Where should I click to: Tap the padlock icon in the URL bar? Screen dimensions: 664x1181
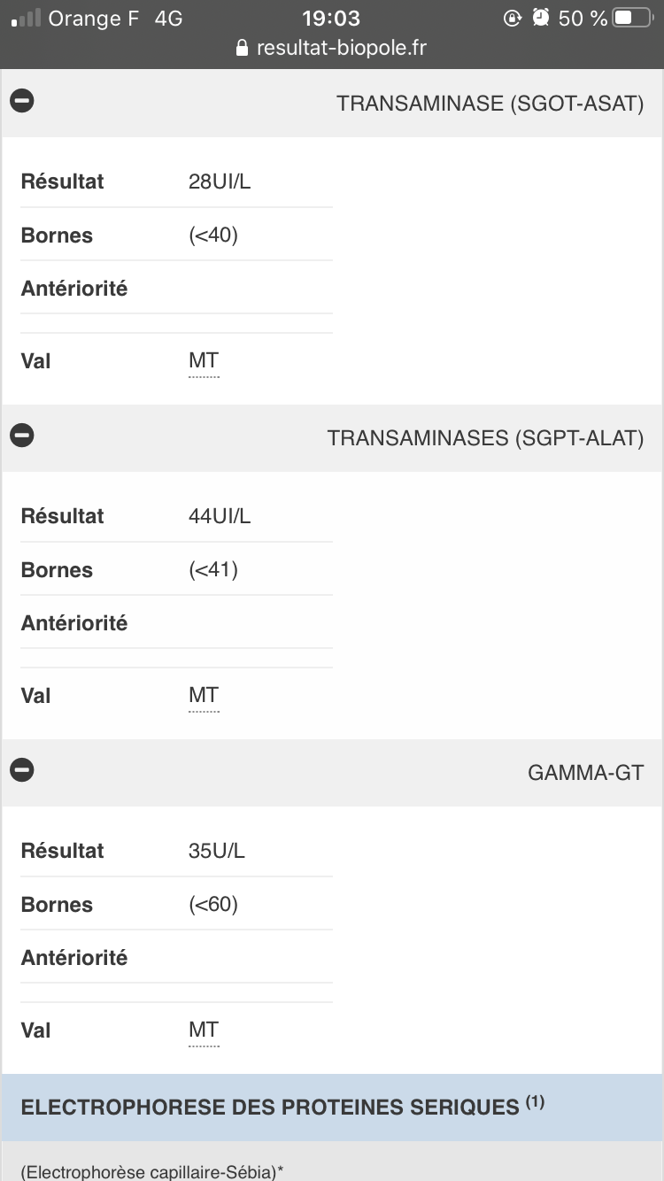click(243, 49)
